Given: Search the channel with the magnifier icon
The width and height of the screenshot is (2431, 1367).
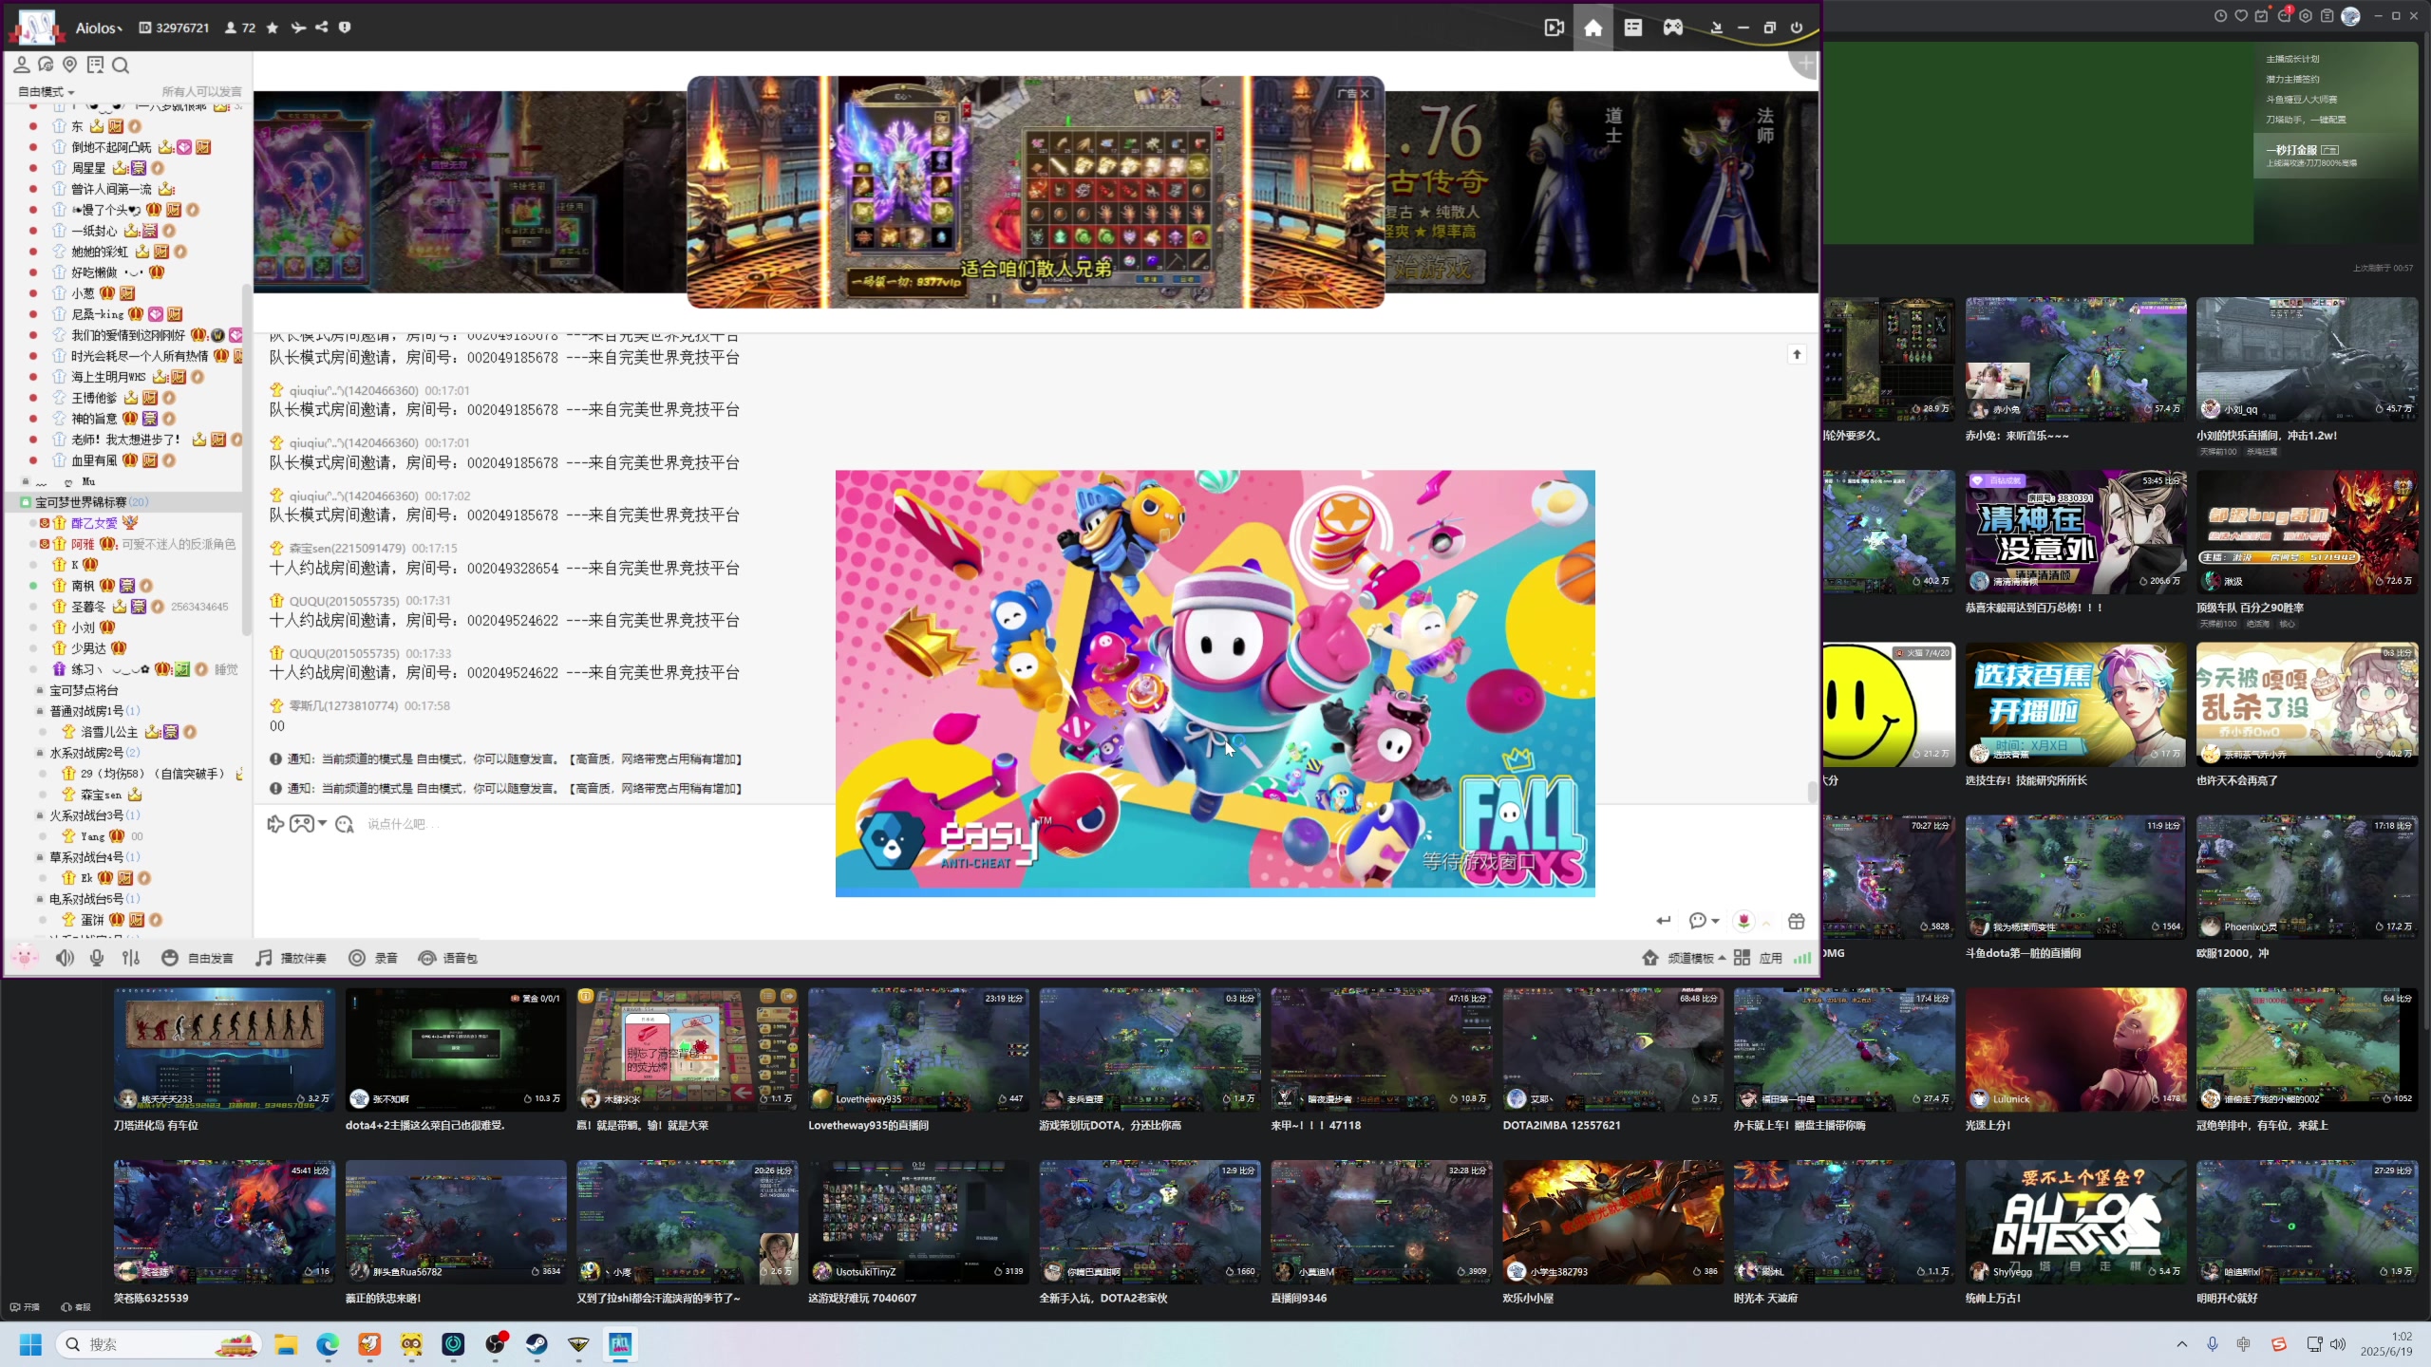Looking at the screenshot, I should 121,65.
